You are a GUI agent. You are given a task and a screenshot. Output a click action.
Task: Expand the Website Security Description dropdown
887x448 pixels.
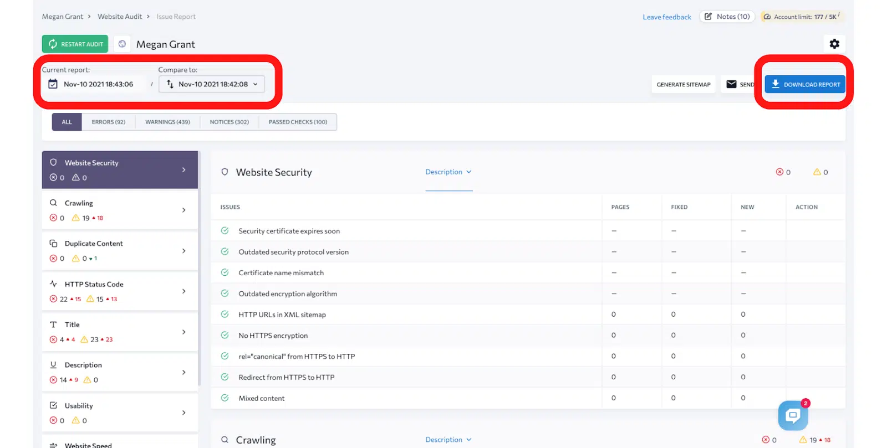coord(448,172)
